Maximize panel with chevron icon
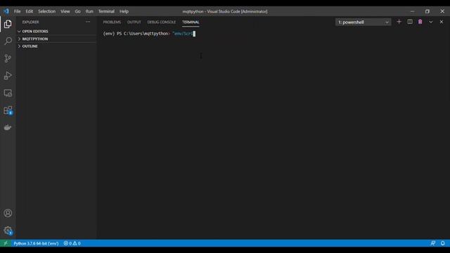 pos(431,22)
